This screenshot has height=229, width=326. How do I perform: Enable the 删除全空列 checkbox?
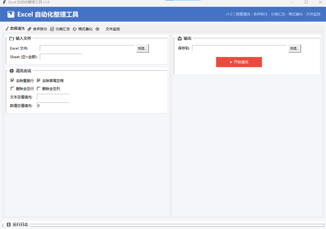click(38, 89)
